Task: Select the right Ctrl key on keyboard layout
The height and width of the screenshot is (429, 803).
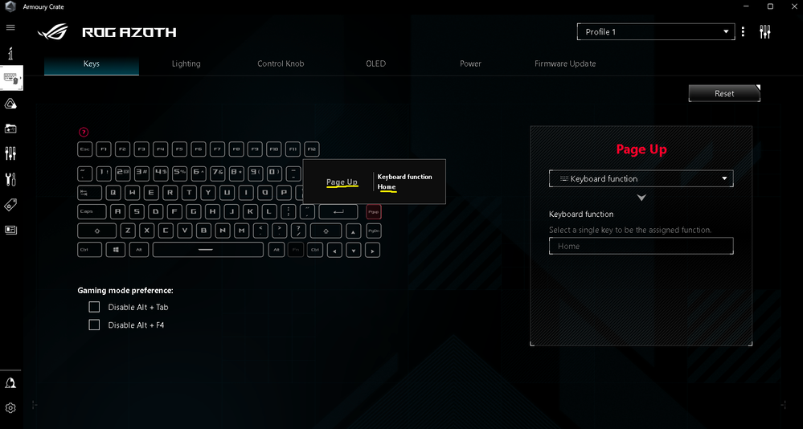Action: pyautogui.click(x=314, y=250)
